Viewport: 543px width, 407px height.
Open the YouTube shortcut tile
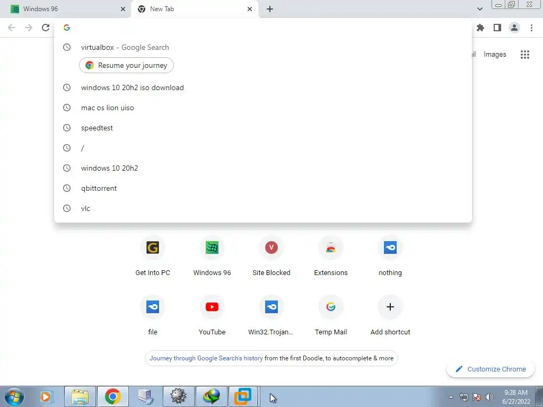click(x=212, y=316)
